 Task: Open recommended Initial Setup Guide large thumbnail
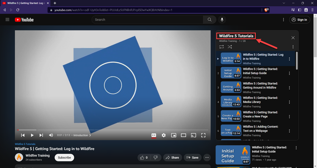[x=233, y=155]
